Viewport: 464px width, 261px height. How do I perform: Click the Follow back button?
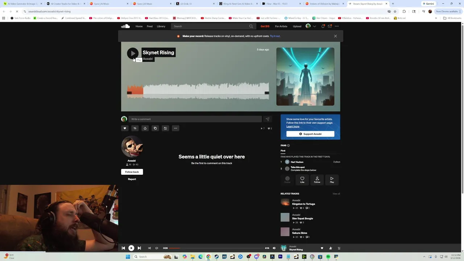(x=132, y=172)
